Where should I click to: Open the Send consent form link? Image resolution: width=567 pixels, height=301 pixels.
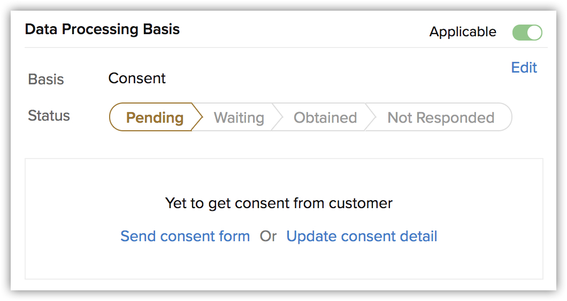[x=185, y=236]
